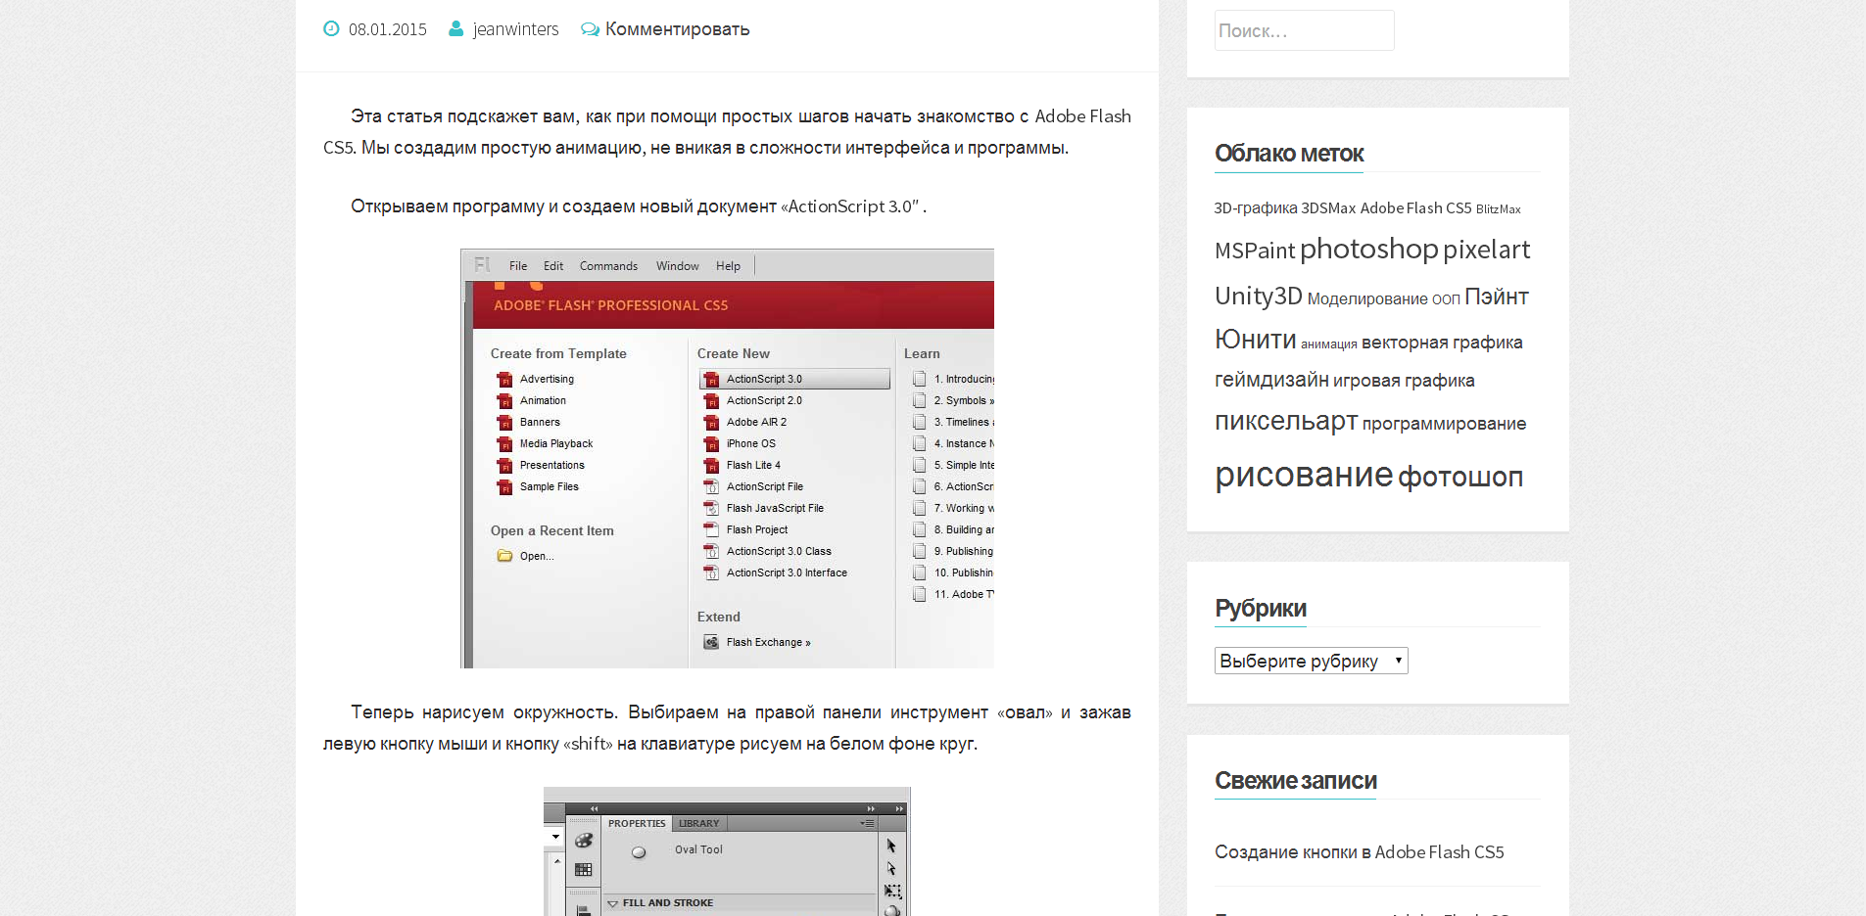Click the Presentations template icon
The width and height of the screenshot is (1866, 916).
tap(504, 465)
